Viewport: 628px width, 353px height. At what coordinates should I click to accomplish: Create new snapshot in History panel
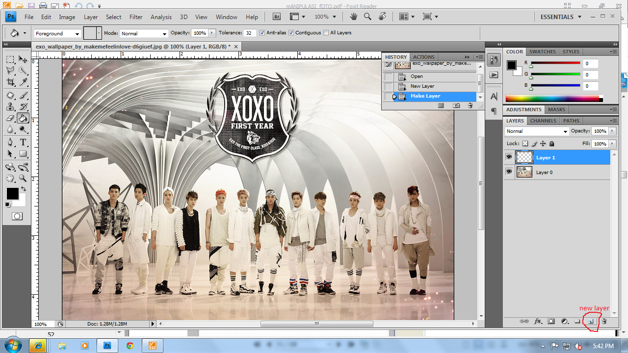pos(456,105)
